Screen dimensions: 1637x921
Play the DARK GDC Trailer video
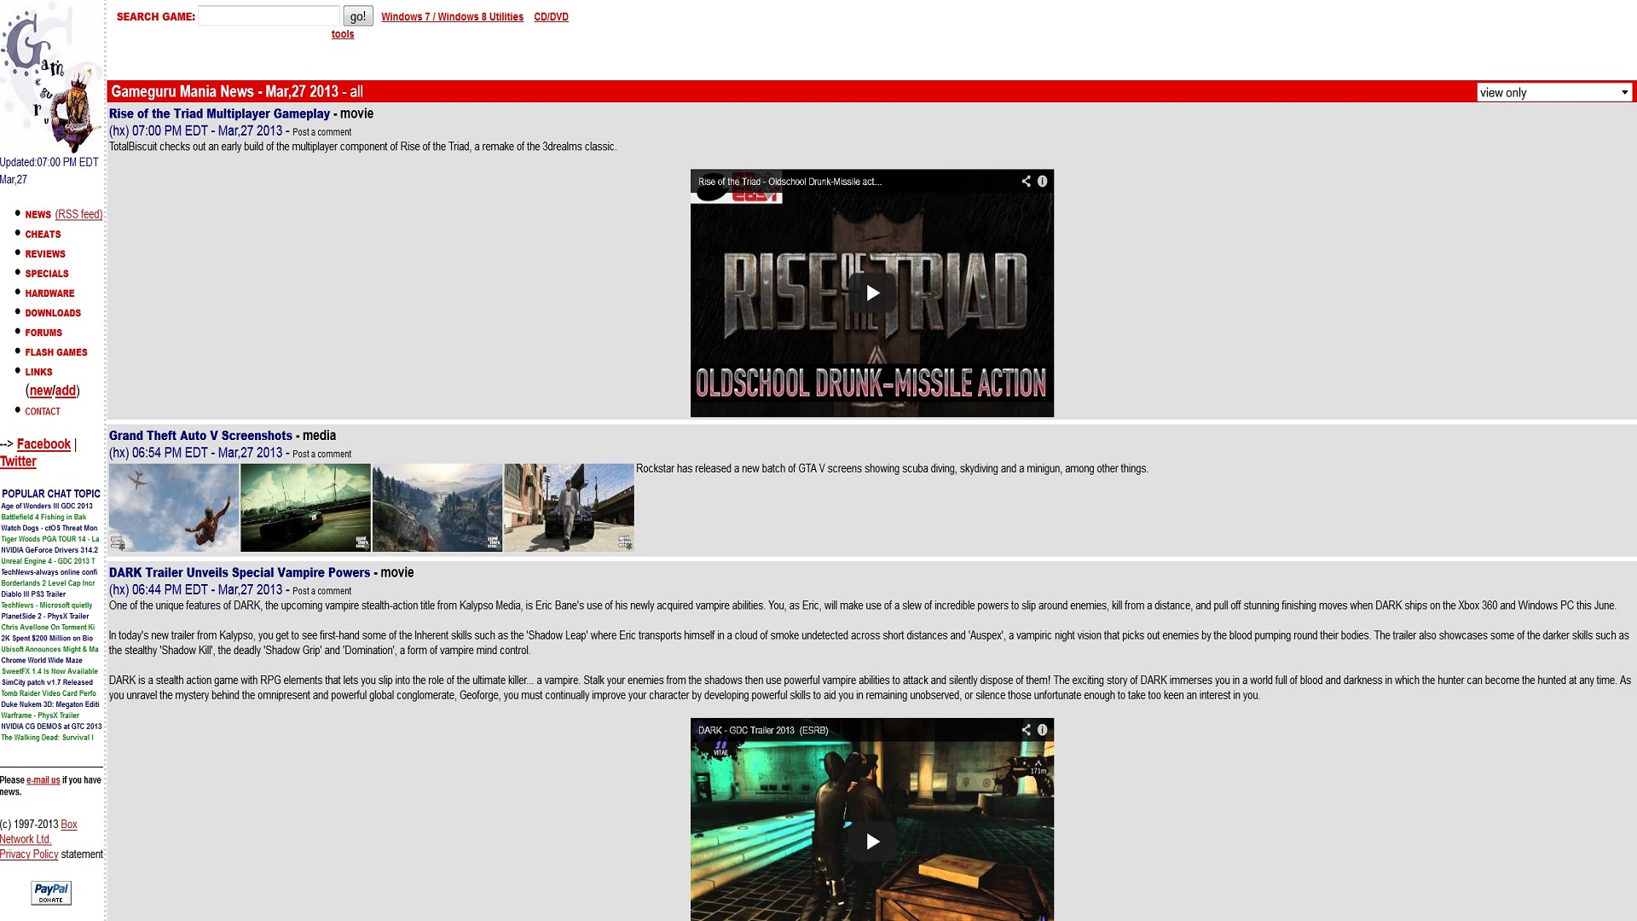[x=871, y=841]
